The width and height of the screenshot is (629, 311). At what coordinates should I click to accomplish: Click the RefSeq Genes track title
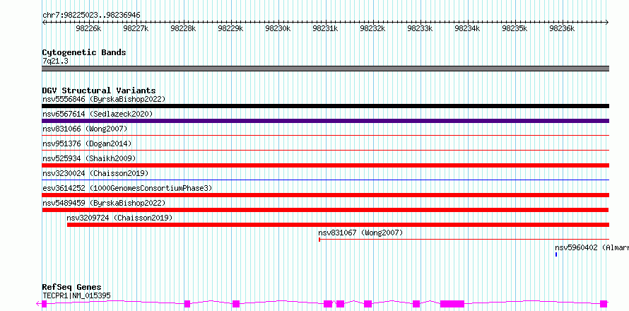coord(71,288)
